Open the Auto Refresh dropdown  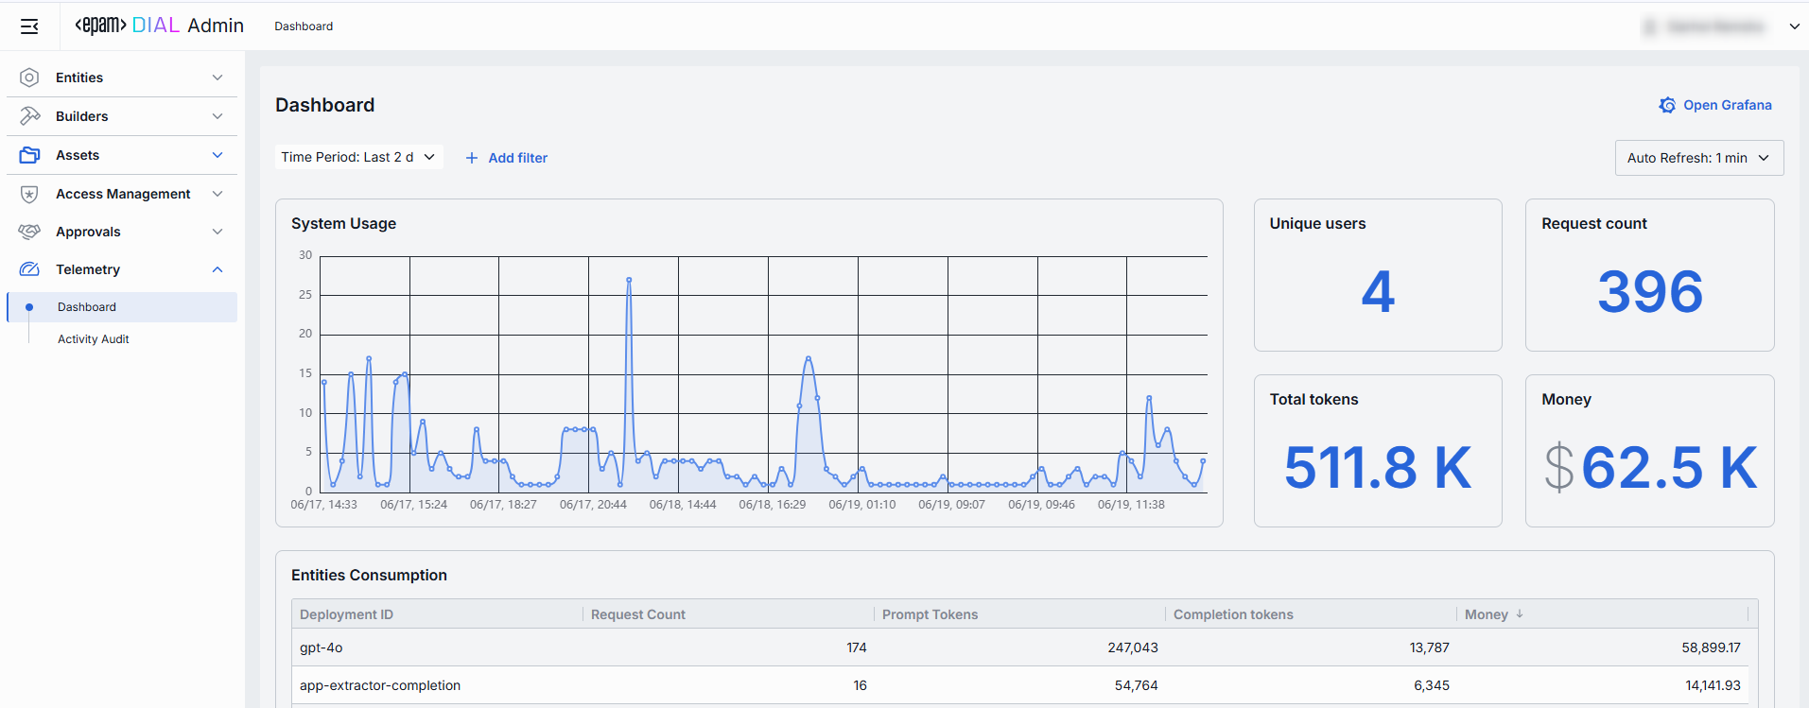[x=1698, y=158]
